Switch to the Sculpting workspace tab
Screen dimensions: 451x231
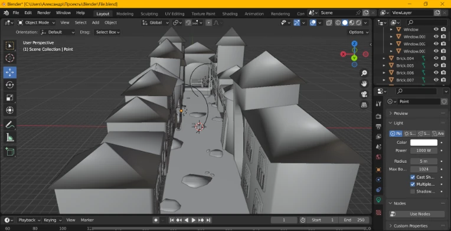(x=149, y=14)
